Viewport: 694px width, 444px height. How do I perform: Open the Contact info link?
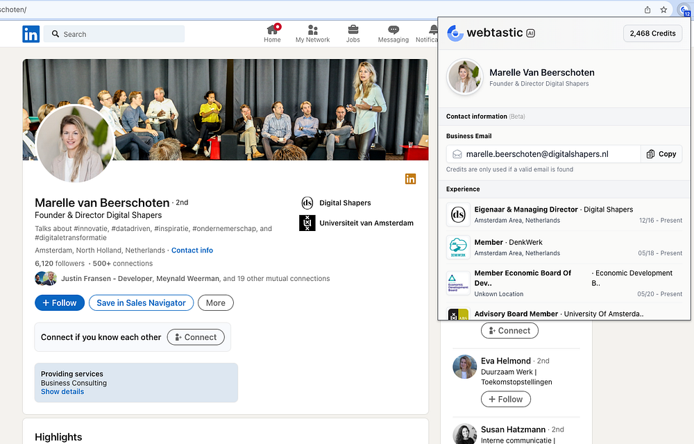(192, 250)
